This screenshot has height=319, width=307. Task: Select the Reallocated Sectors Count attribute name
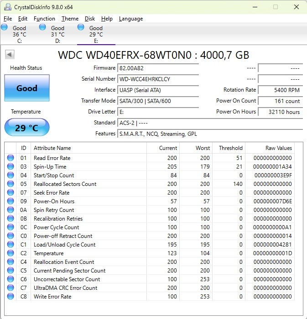point(65,184)
